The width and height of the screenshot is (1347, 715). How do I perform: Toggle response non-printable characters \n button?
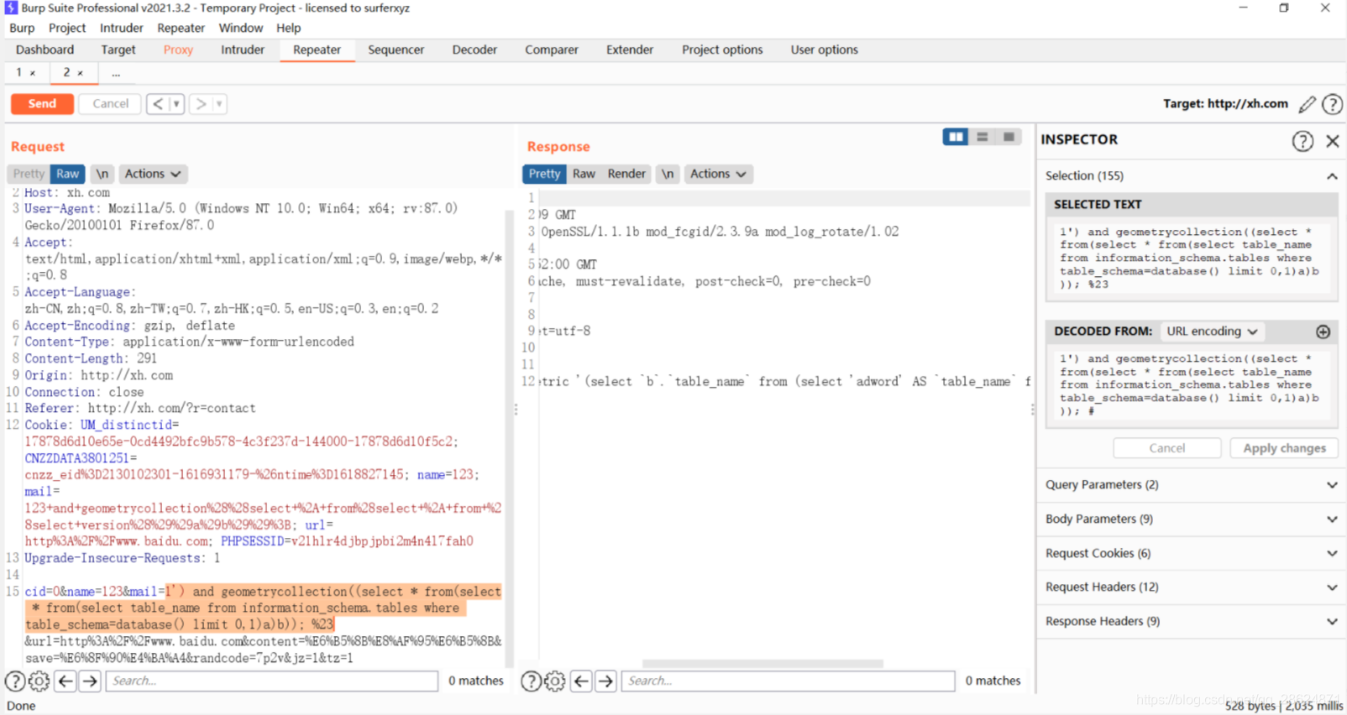(x=667, y=174)
